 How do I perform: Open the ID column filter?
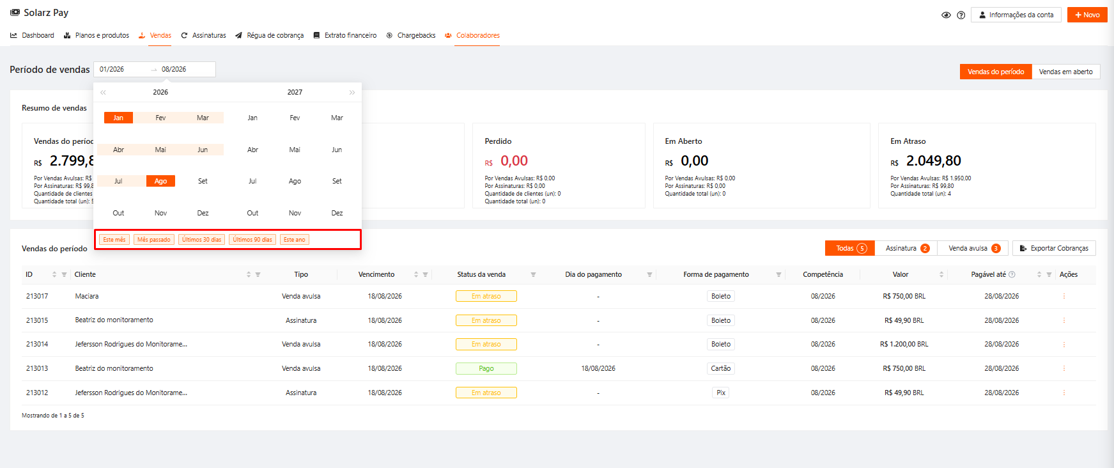(64, 274)
